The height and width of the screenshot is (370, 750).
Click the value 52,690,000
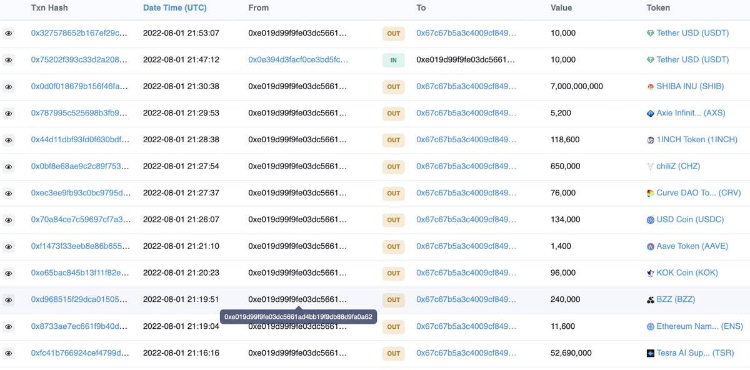pyautogui.click(x=571, y=353)
